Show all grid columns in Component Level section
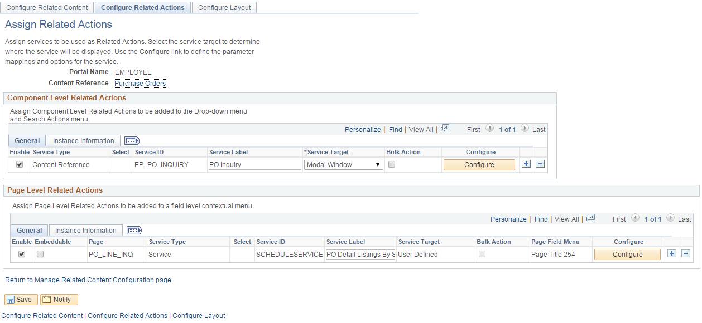This screenshot has height=323, width=702. [x=132, y=140]
